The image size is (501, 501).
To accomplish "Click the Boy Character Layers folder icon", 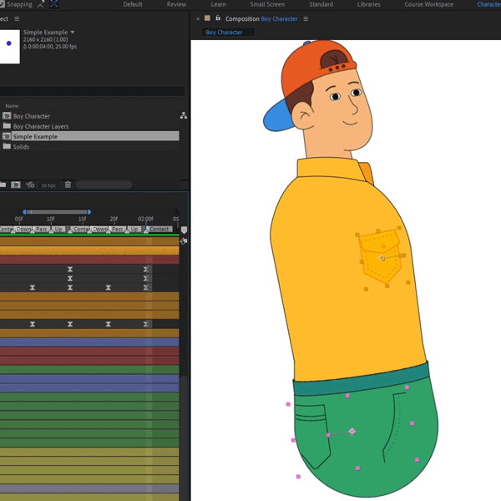I will pyautogui.click(x=7, y=125).
